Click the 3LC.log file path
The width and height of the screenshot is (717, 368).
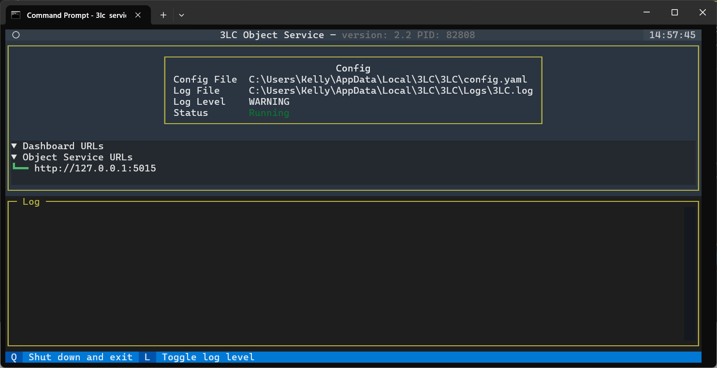point(391,90)
